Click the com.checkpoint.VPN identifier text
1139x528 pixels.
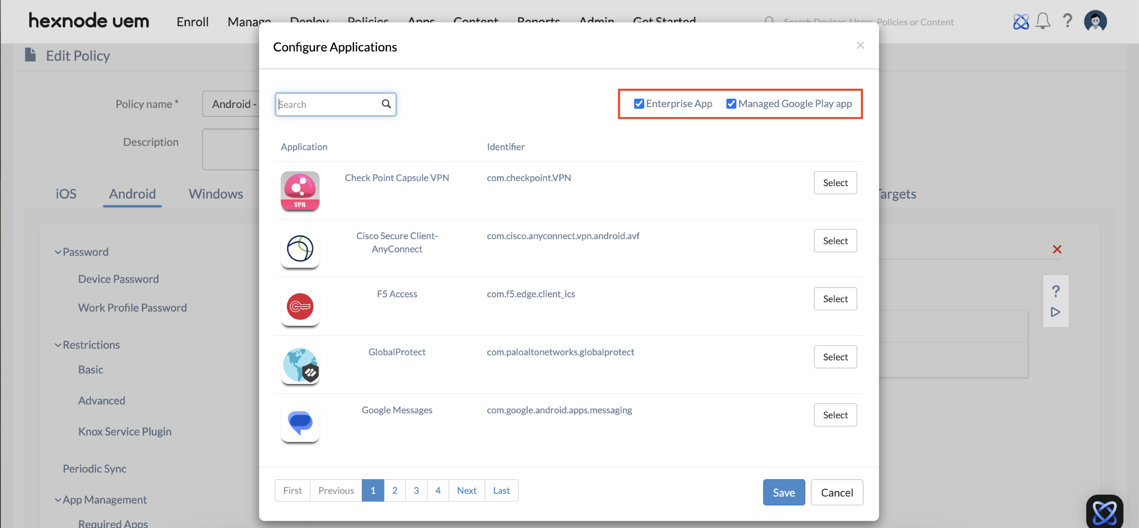[x=529, y=178]
